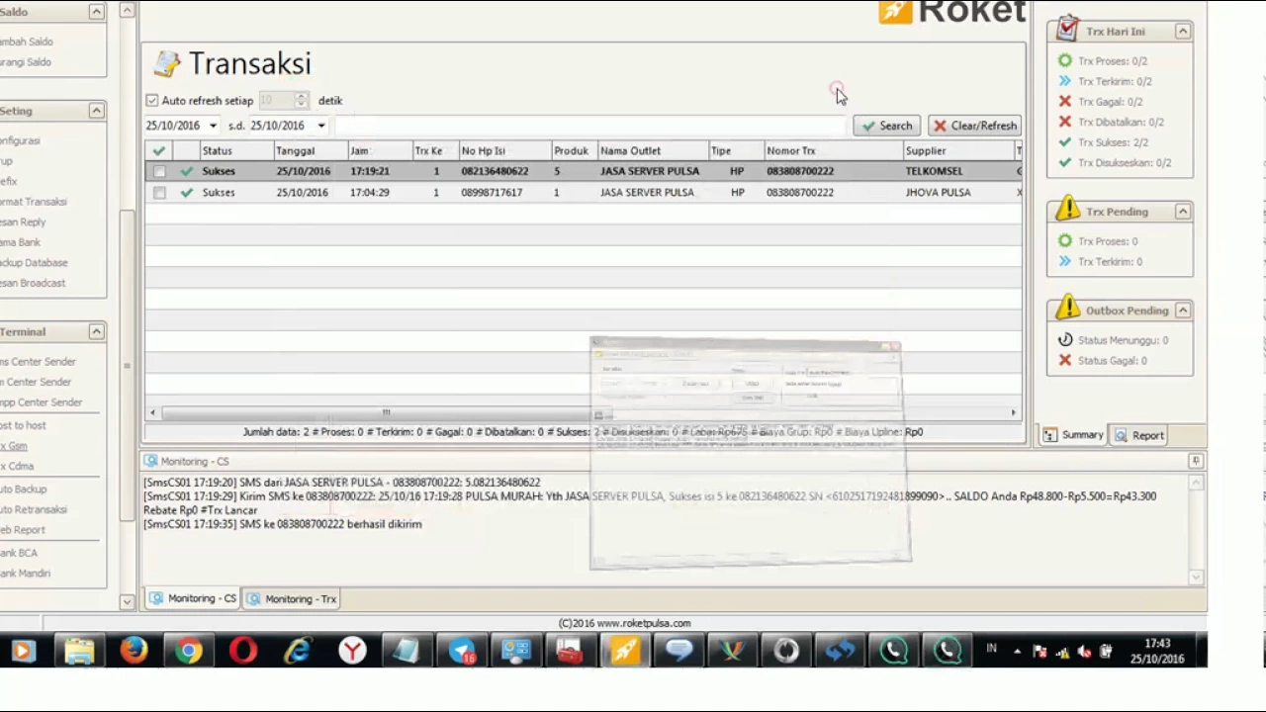Screen dimensions: 1266x712
Task: Launch Google Chrome from the taskbar
Action: pos(188,651)
